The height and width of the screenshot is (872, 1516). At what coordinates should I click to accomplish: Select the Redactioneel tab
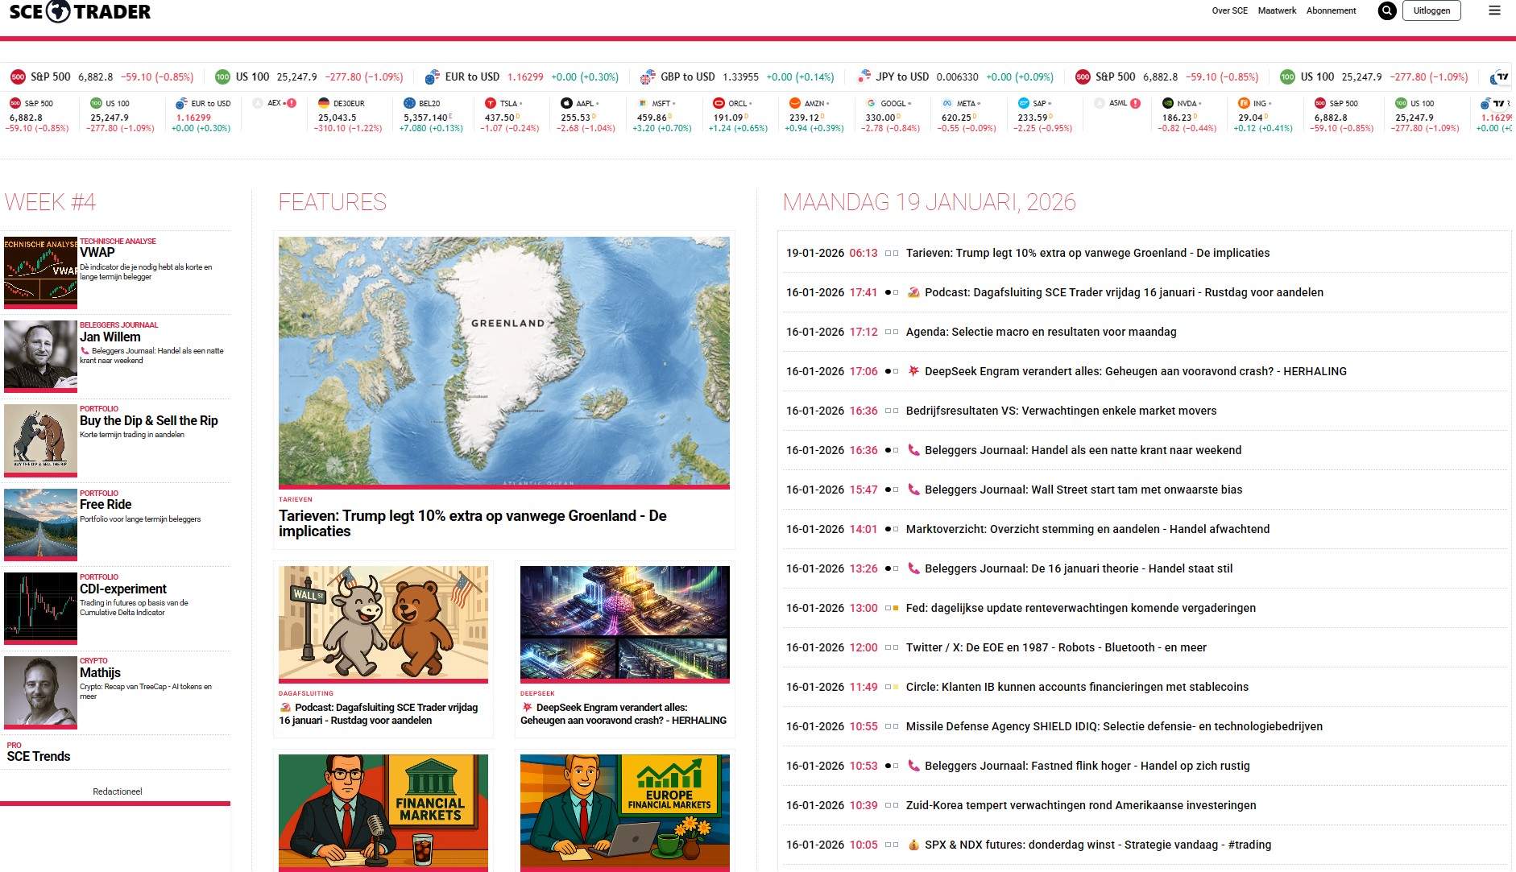pos(118,791)
